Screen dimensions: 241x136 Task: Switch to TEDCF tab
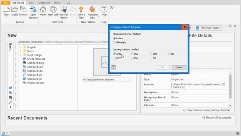click(57, 3)
